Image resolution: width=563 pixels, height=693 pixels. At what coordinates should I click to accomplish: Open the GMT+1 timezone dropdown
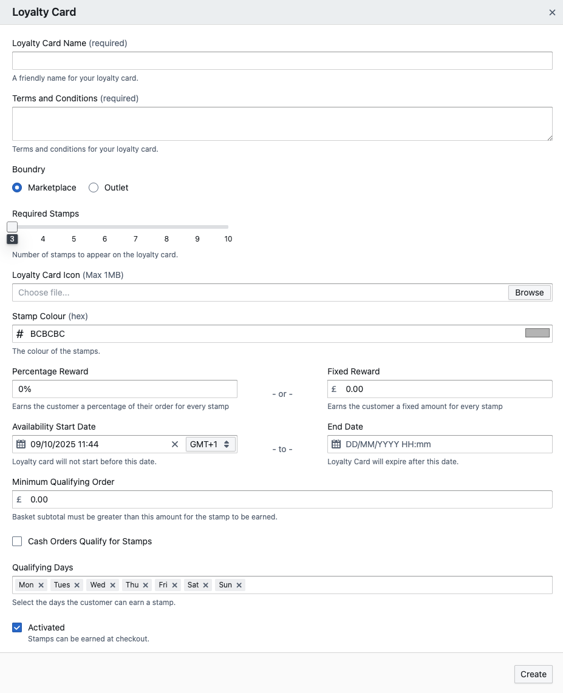click(210, 444)
